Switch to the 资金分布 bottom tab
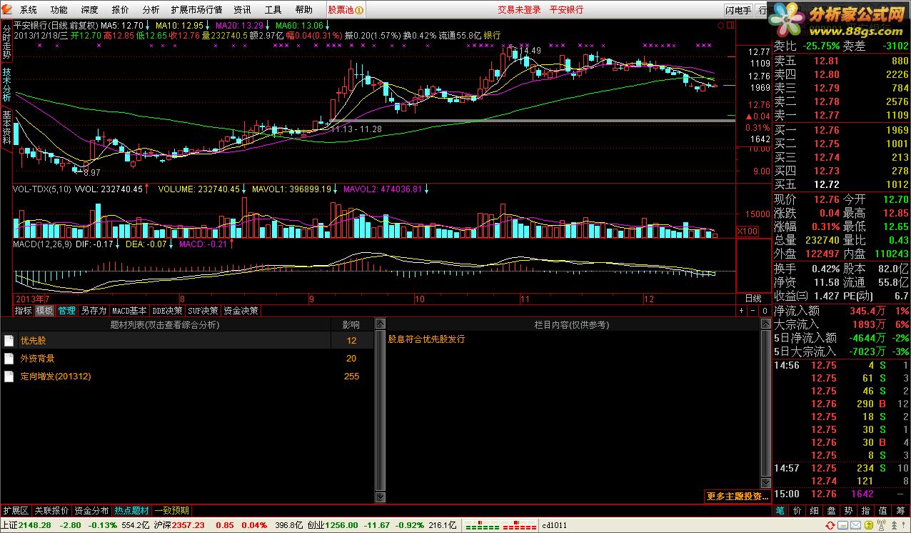This screenshot has height=533, width=911. click(91, 511)
